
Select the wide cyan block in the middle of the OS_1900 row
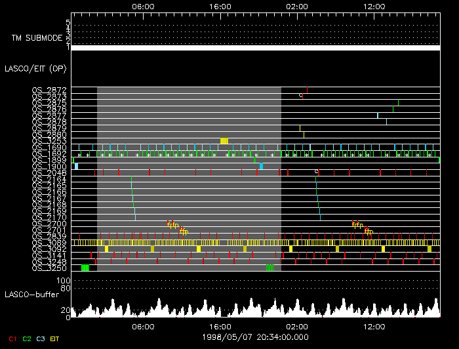(x=261, y=167)
